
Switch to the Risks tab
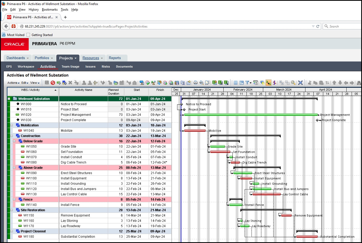click(106, 67)
